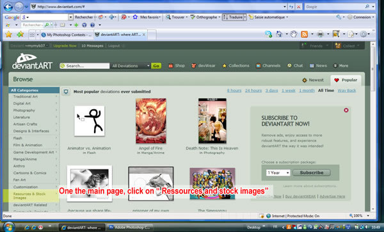Click the Page menu icon
Screen dimensions: 384x232
pos(351,35)
